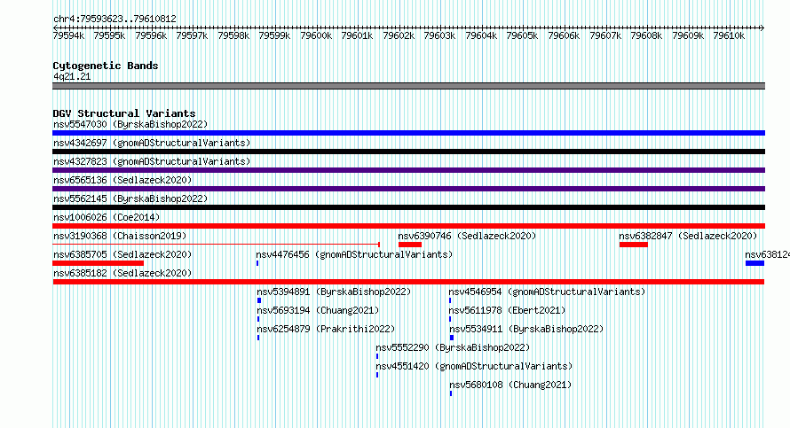Click the gray 4q21.21 cytogenetic band bar
Screen dimensions: 790x428
pos(408,86)
